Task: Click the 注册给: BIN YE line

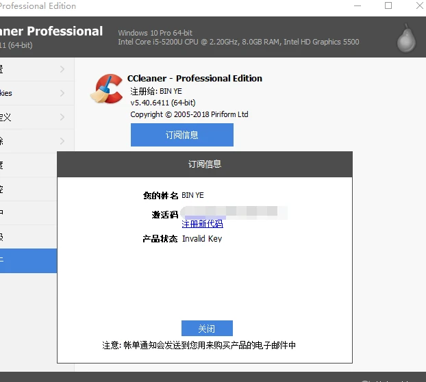Action: pyautogui.click(x=156, y=91)
